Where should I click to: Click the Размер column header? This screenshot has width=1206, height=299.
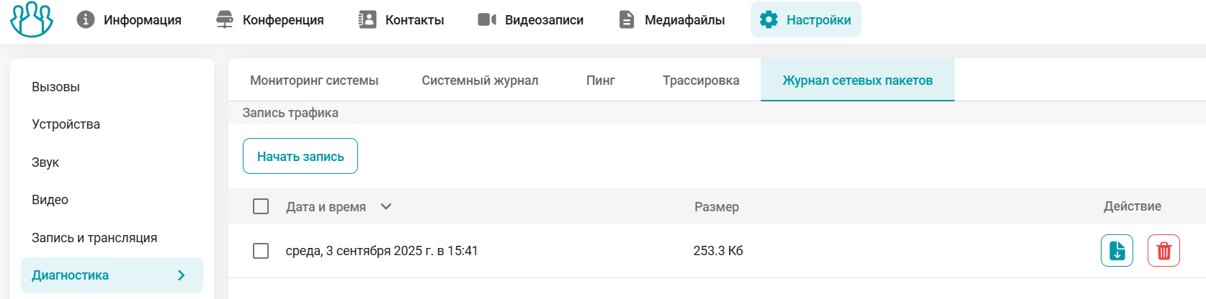point(716,207)
